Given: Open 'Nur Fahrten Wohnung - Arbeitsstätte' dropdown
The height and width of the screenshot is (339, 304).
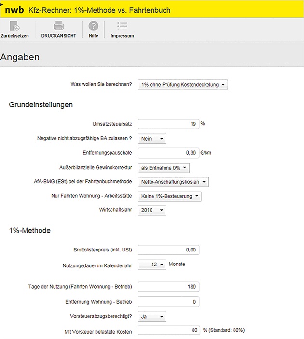Looking at the screenshot, I should pos(169,196).
